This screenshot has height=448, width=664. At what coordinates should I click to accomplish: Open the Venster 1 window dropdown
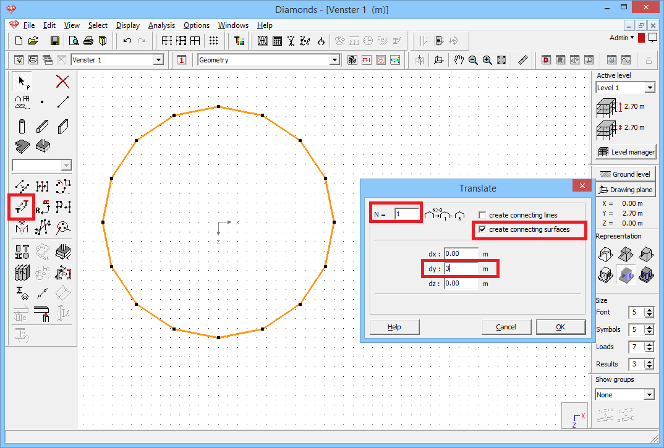click(x=158, y=60)
